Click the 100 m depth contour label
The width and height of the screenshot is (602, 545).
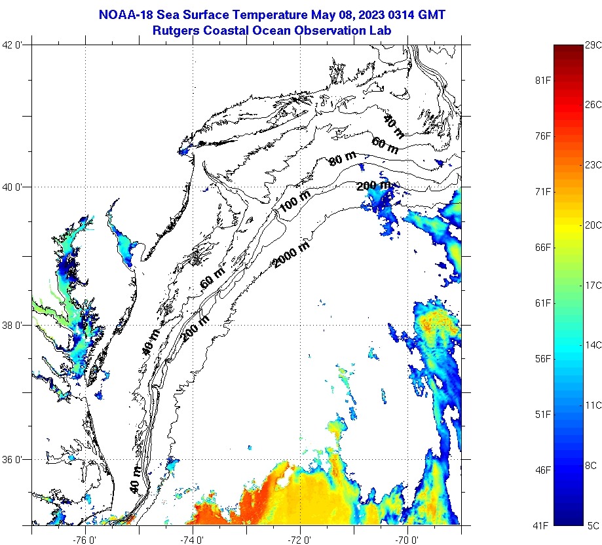pyautogui.click(x=295, y=201)
